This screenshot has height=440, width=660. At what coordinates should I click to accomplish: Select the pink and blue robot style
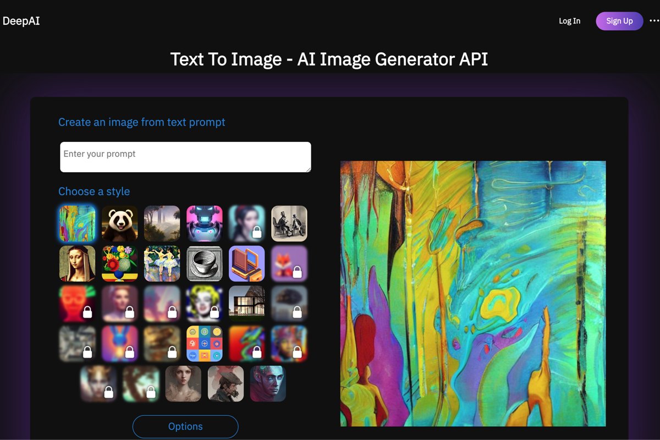(x=205, y=224)
